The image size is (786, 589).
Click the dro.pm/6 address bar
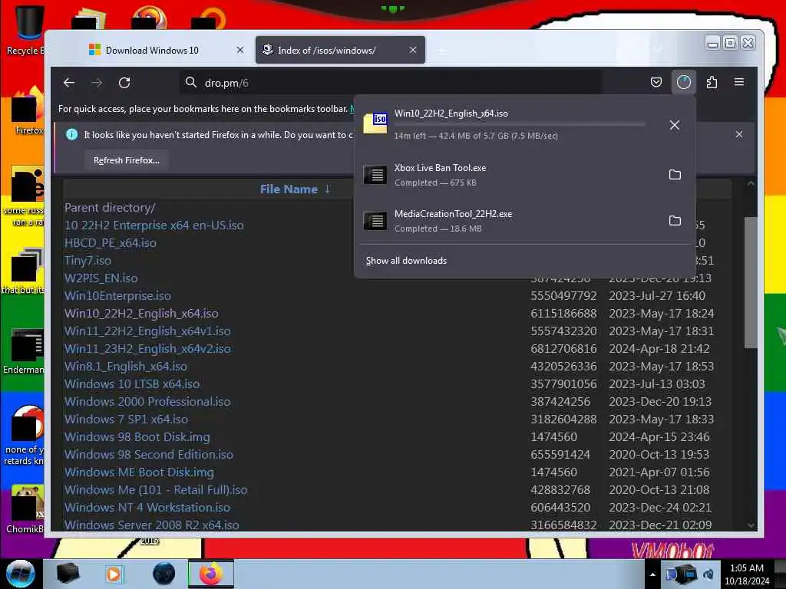(x=391, y=83)
